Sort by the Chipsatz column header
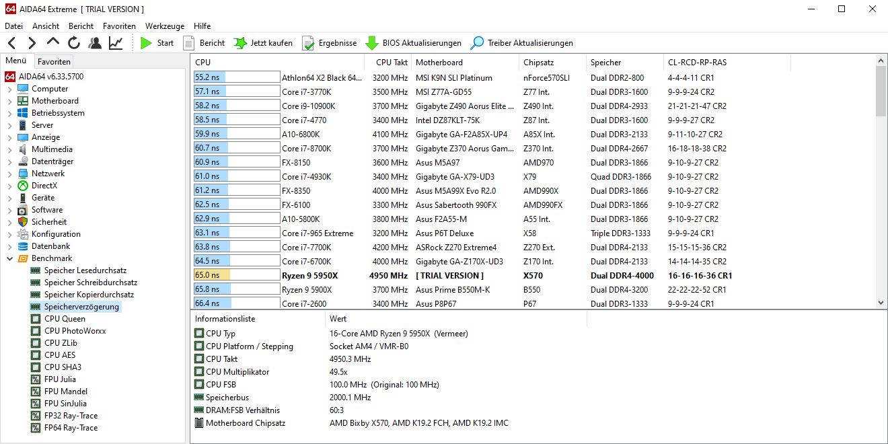This screenshot has height=444, width=888. click(552, 63)
